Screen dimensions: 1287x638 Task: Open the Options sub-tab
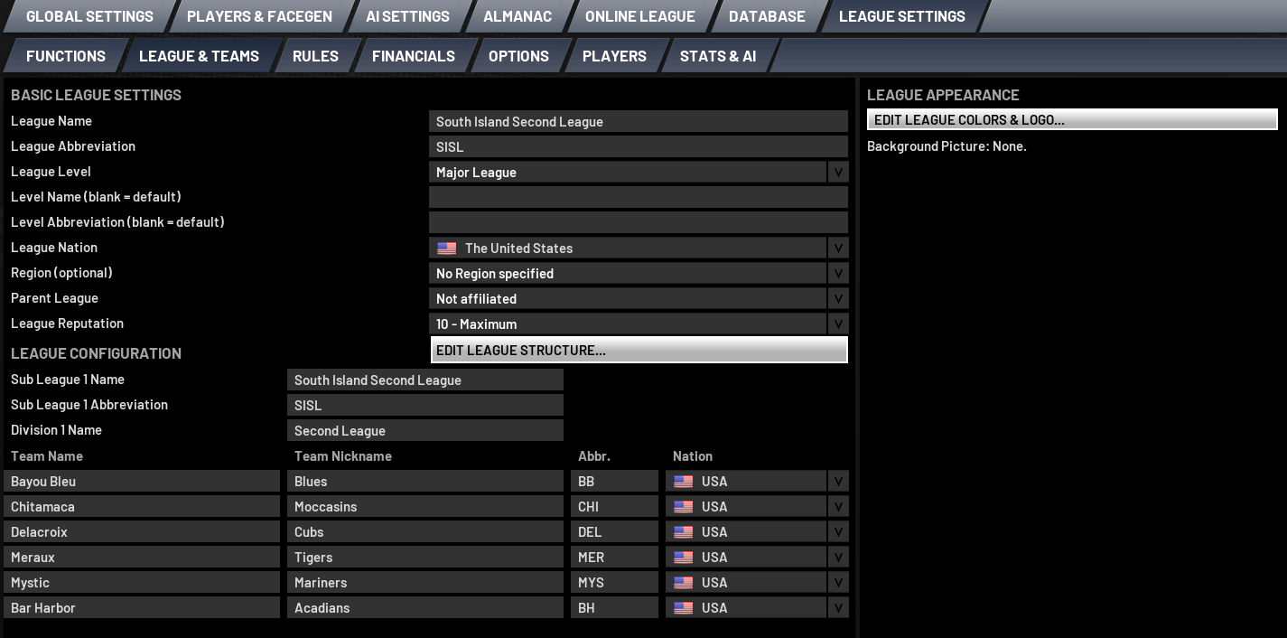pos(518,56)
